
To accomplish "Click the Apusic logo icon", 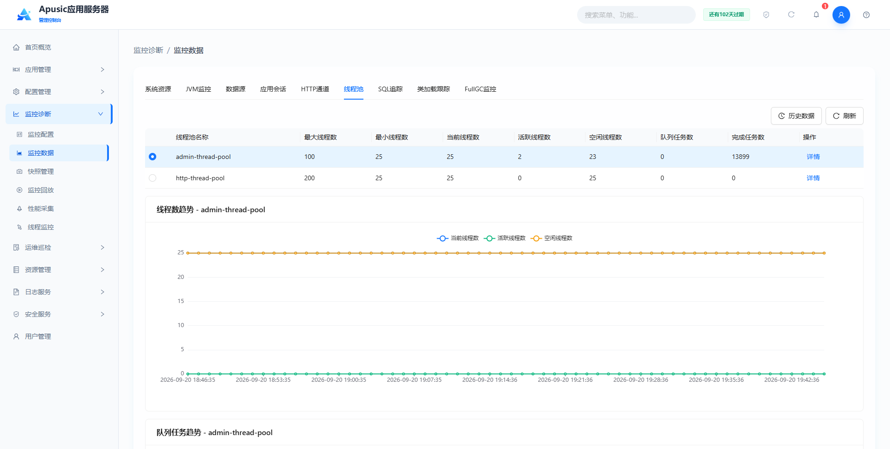I will pos(24,14).
